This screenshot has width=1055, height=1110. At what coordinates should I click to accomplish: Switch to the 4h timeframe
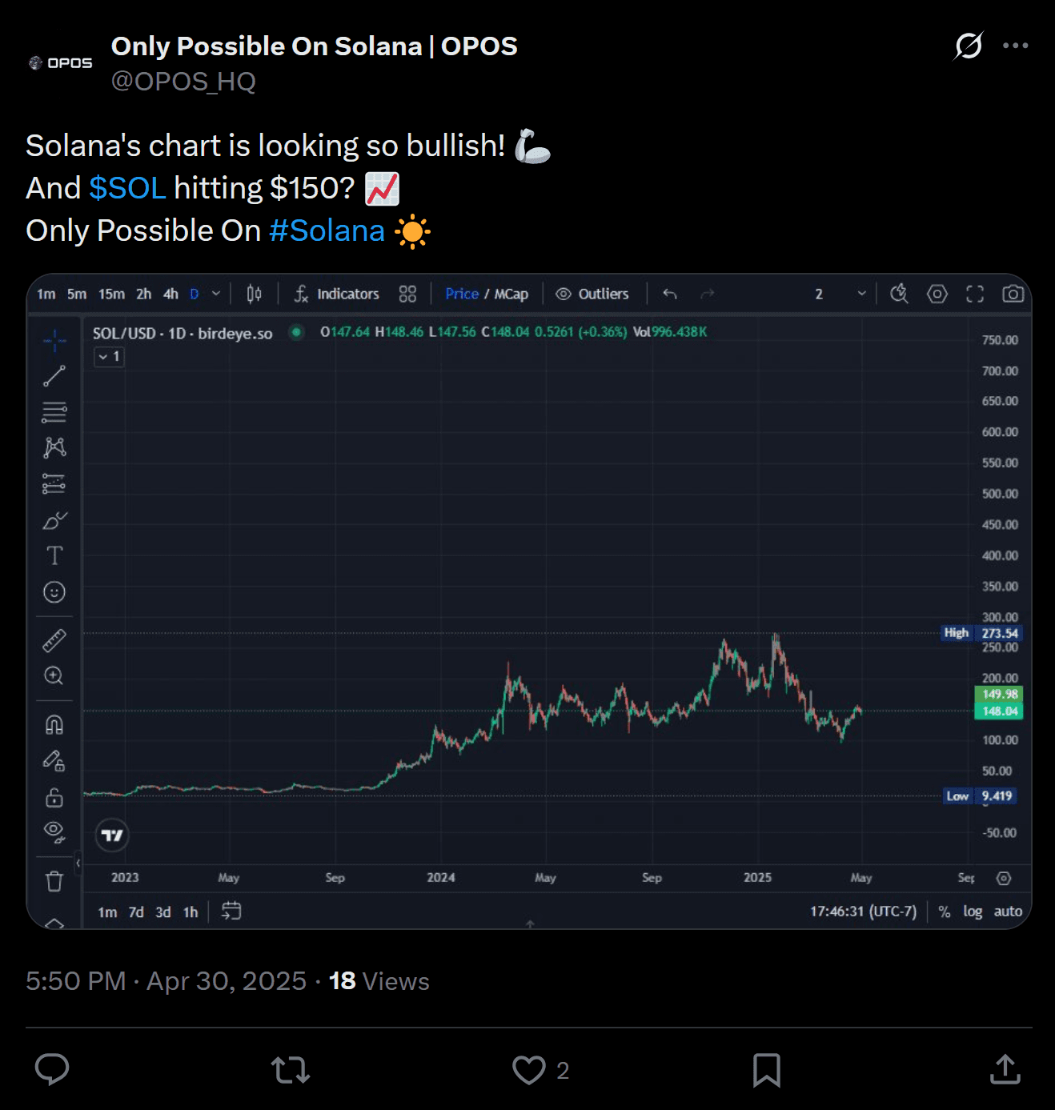(x=170, y=295)
